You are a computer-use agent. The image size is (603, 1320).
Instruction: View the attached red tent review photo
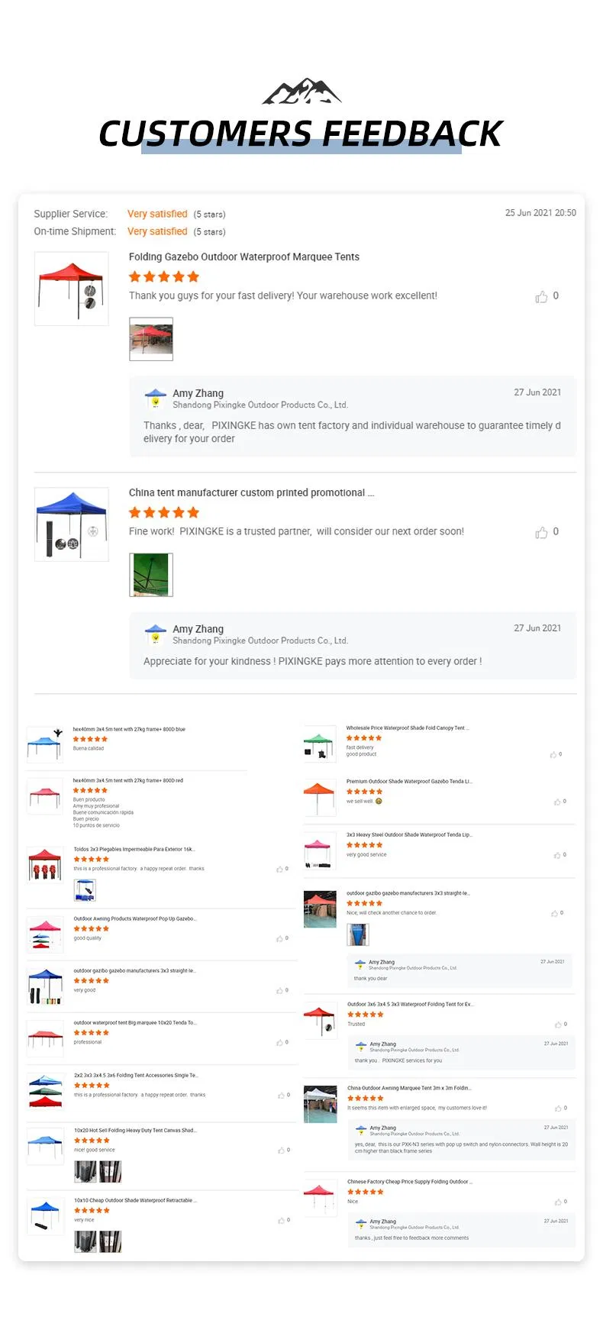coord(150,338)
